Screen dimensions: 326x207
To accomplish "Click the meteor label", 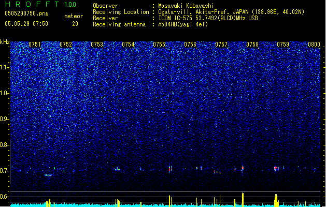I will coord(74,16).
